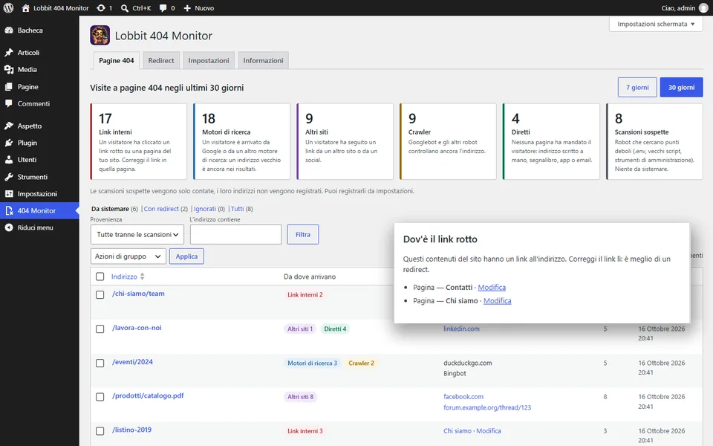This screenshot has height=446, width=713.
Task: Open the Lobbit 404 Monitor site home icon
Action: pos(25,8)
